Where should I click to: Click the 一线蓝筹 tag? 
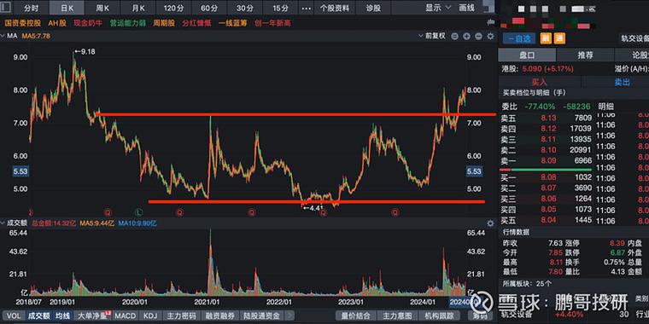point(233,23)
